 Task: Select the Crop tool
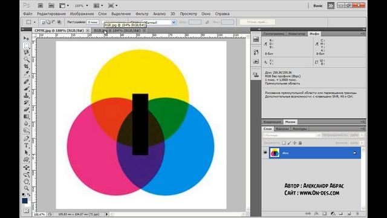[x=27, y=66]
